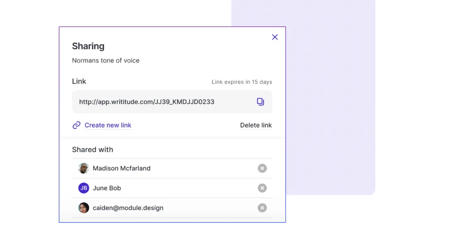Click Madison Mcfarland's profile picture
The image size is (462, 235).
(x=83, y=168)
